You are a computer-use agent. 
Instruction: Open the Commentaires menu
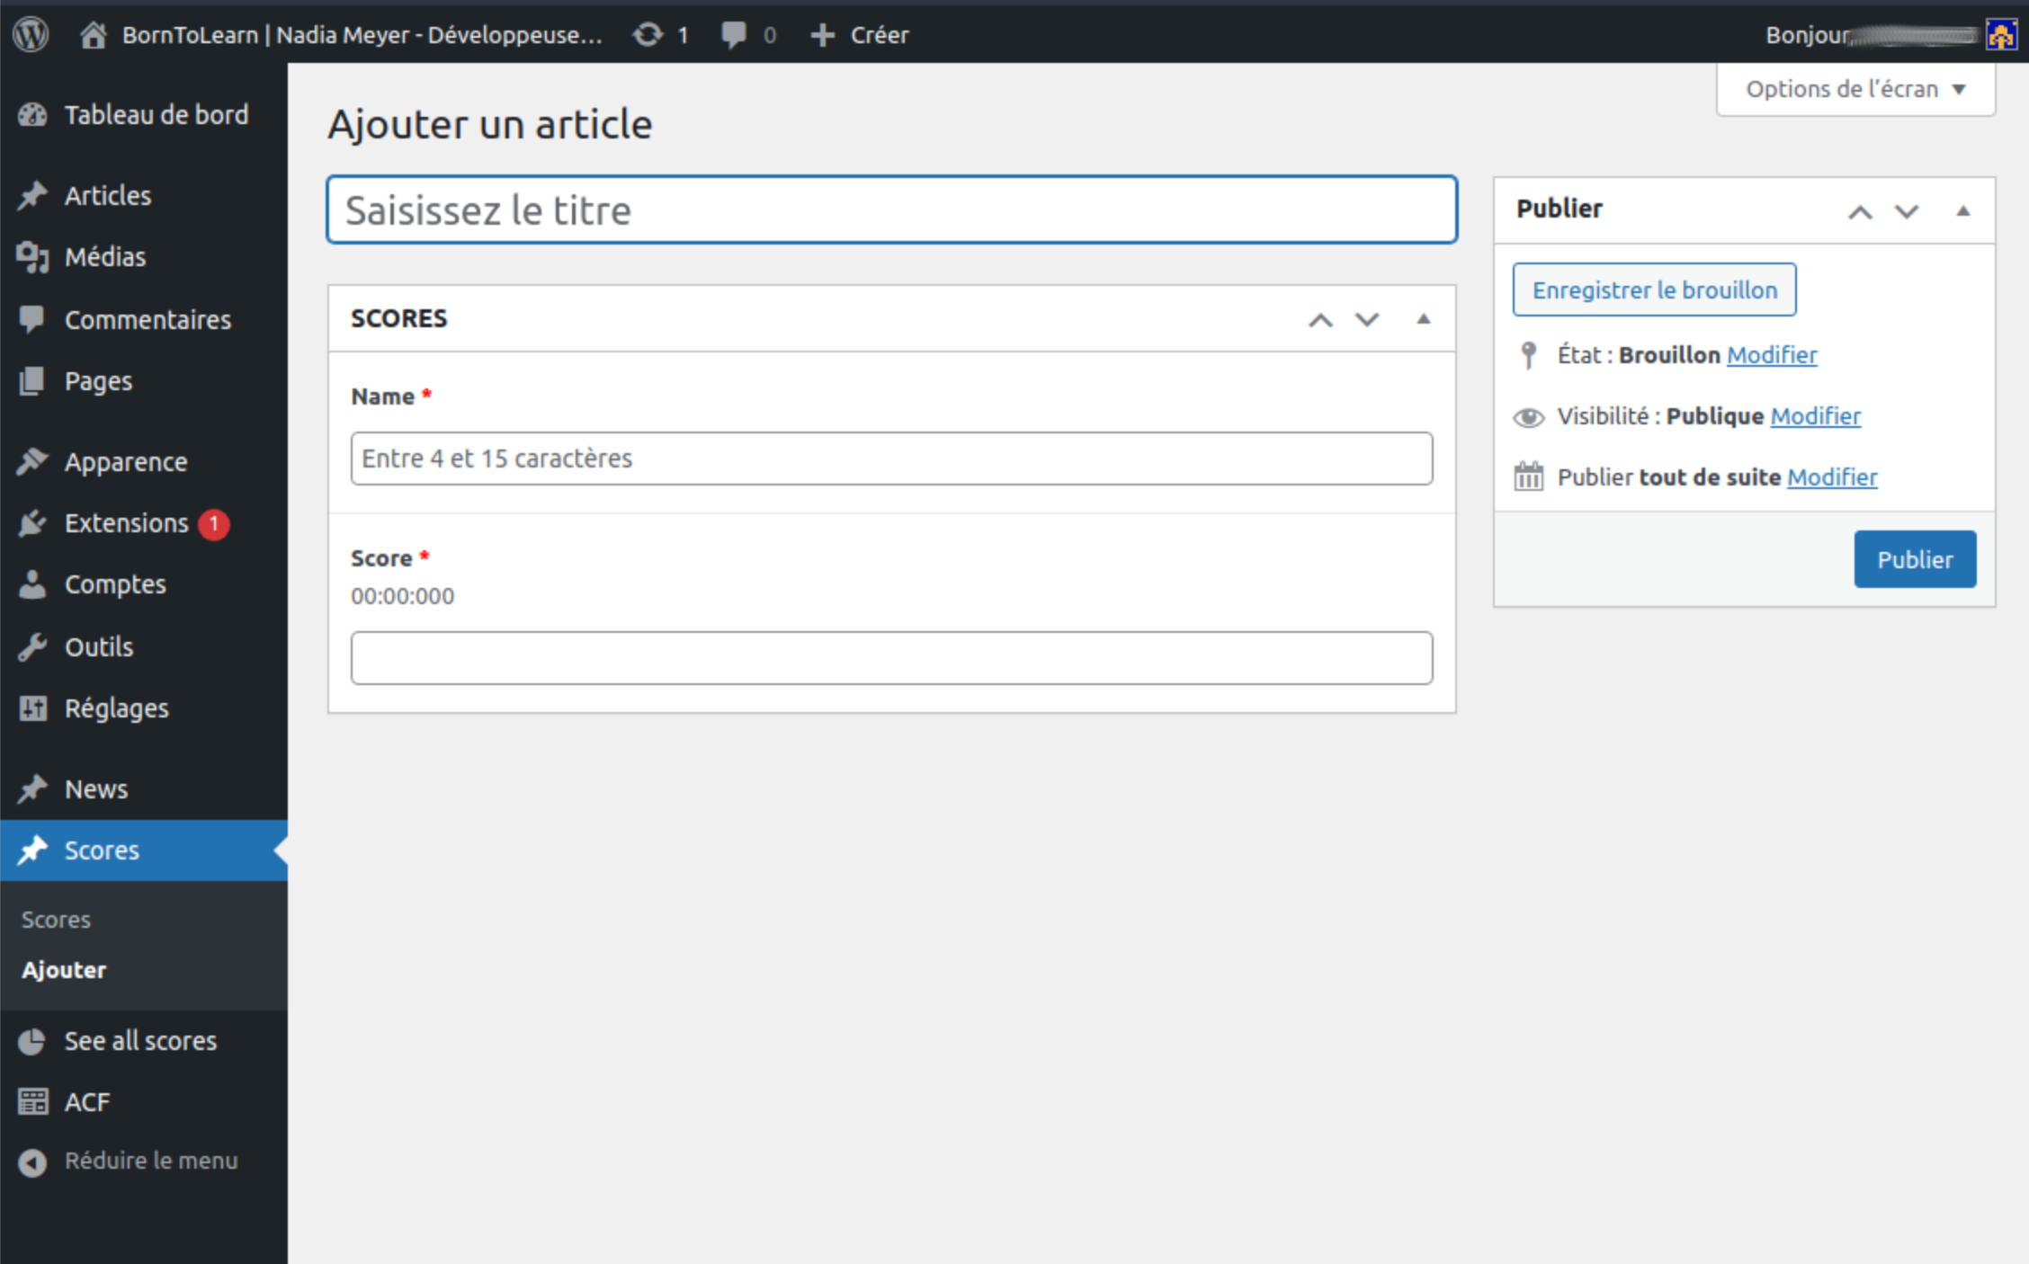point(144,319)
